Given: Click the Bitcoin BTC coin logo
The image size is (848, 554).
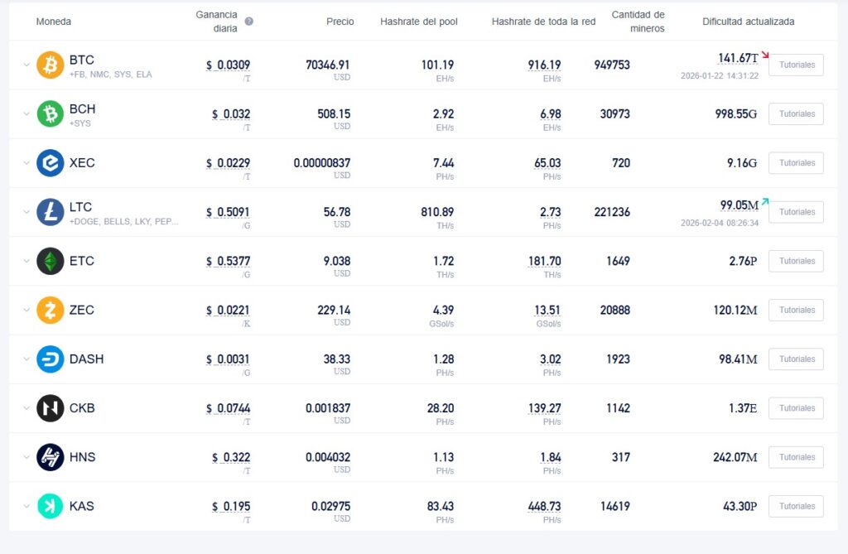Looking at the screenshot, I should pos(50,65).
